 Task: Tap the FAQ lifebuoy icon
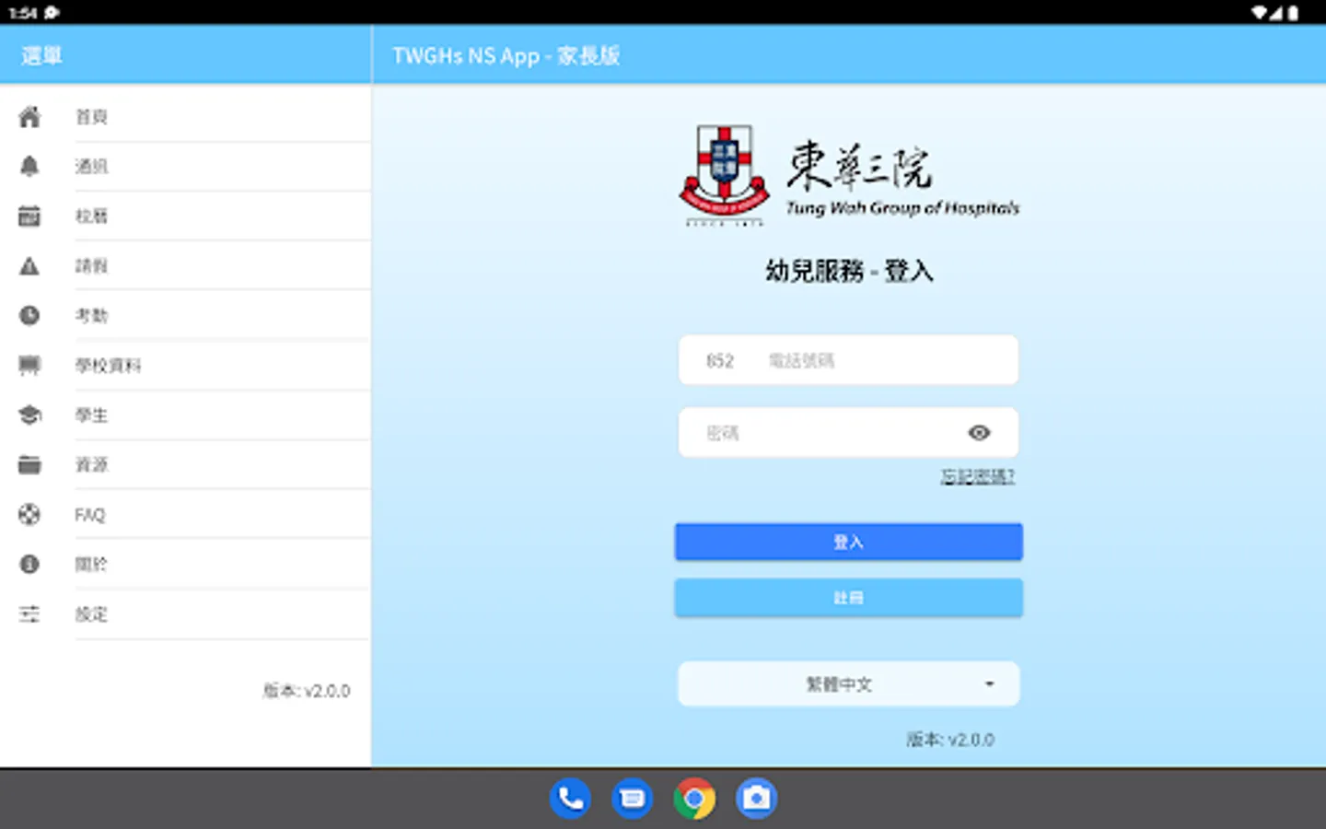tap(29, 515)
